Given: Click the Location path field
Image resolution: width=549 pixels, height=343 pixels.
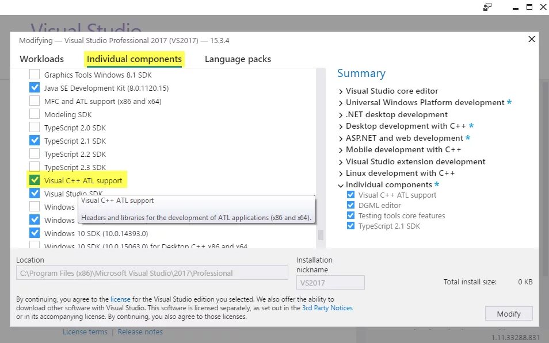Looking at the screenshot, I should tap(152, 273).
